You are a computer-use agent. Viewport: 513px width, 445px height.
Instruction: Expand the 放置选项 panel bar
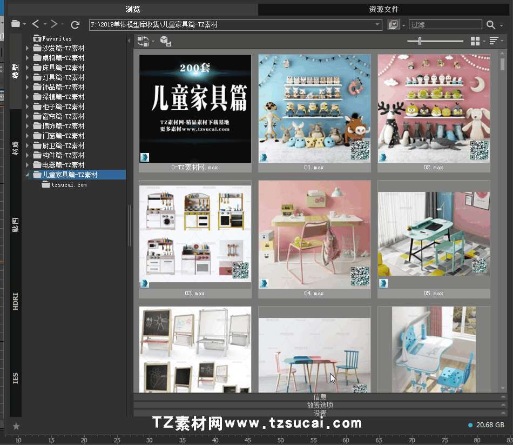coord(320,405)
